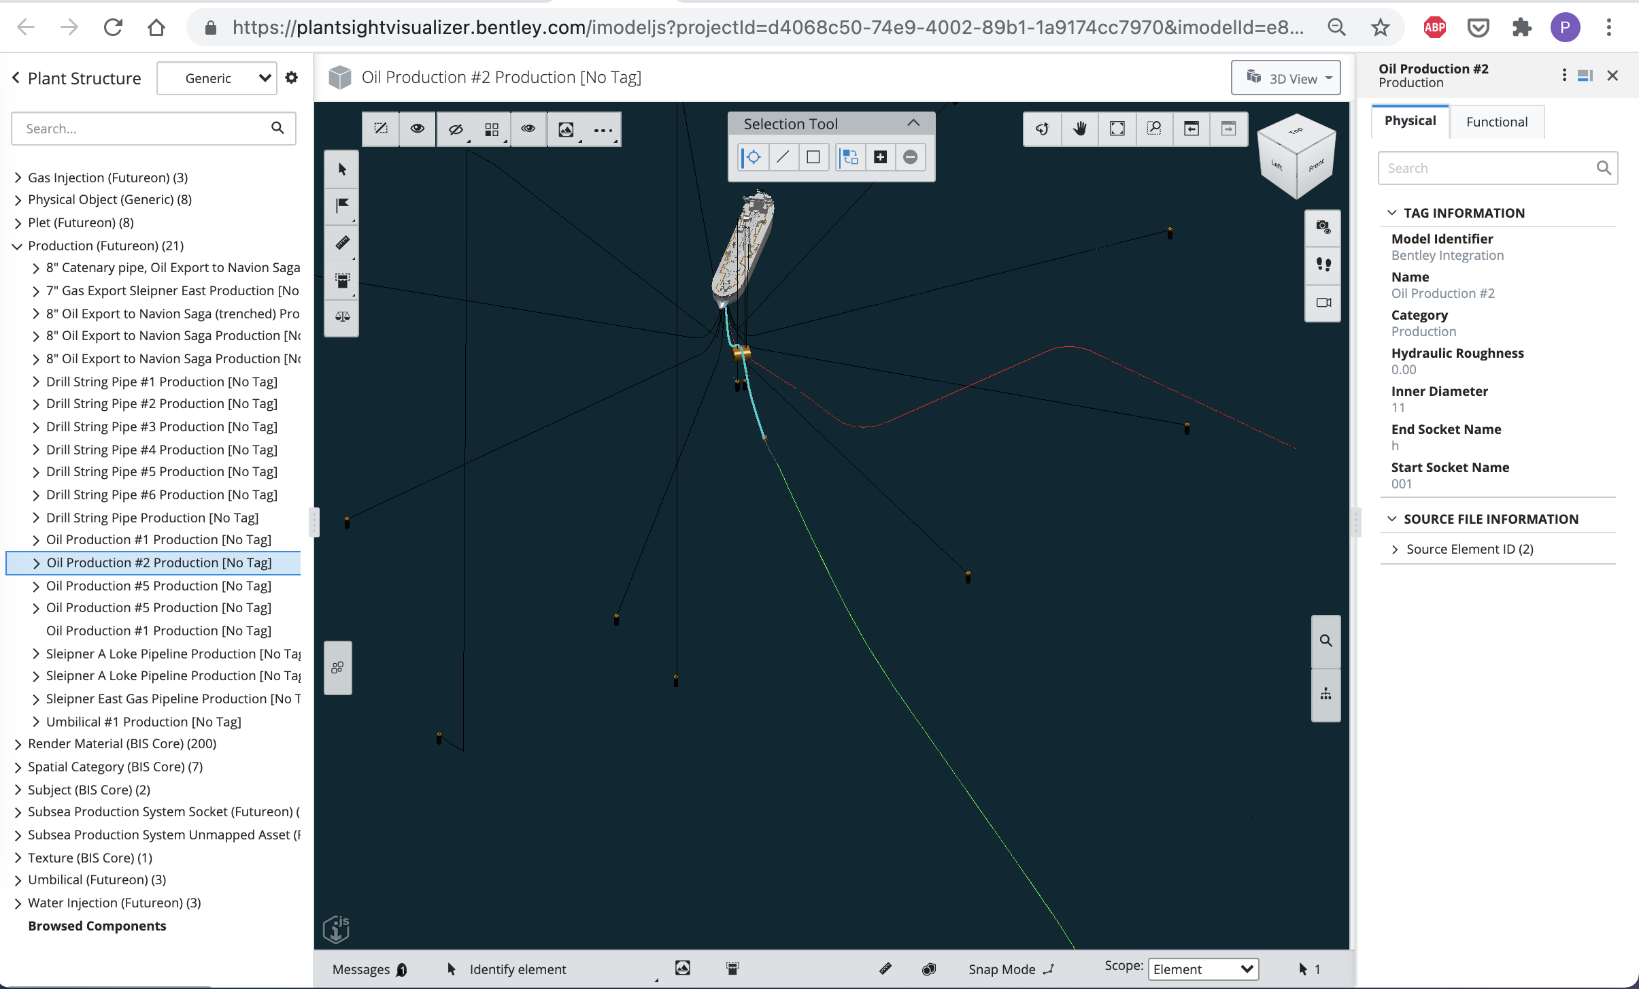The image size is (1639, 989).
Task: Toggle the Hide Elements tool icon
Action: [x=456, y=129]
